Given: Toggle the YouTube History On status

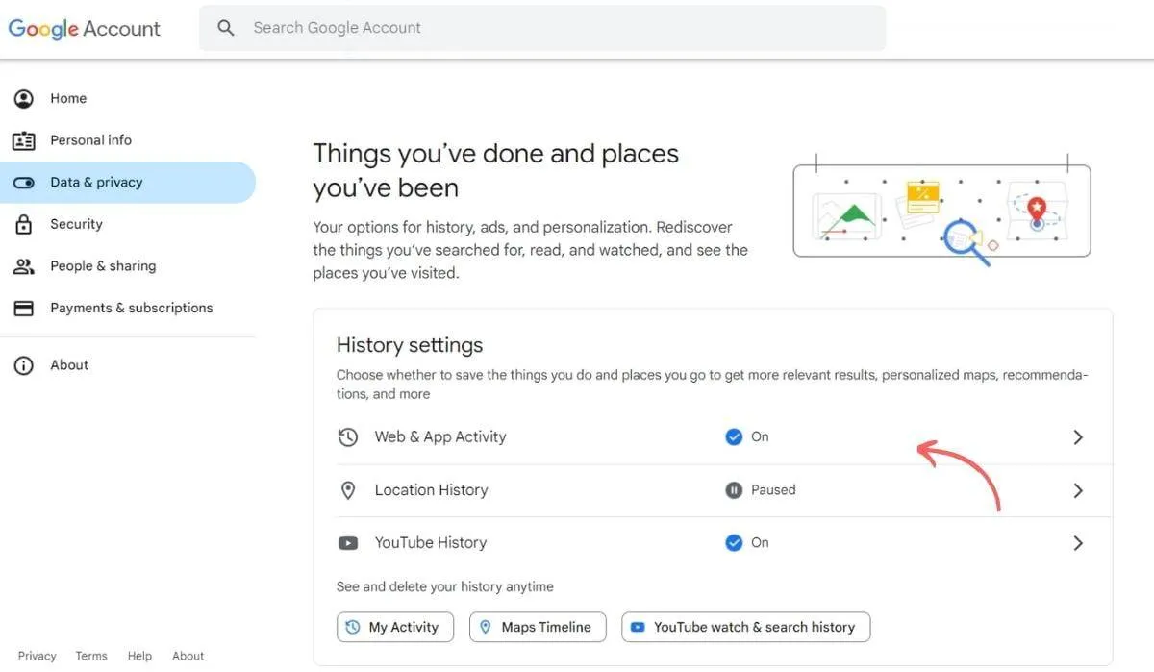Looking at the screenshot, I should pyautogui.click(x=735, y=542).
